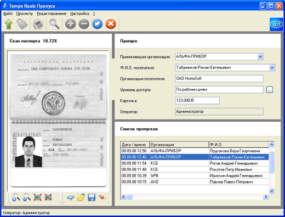The image size is (285, 217).
Task: Click the magnifying glass search toolbar icon
Action: click(54, 24)
